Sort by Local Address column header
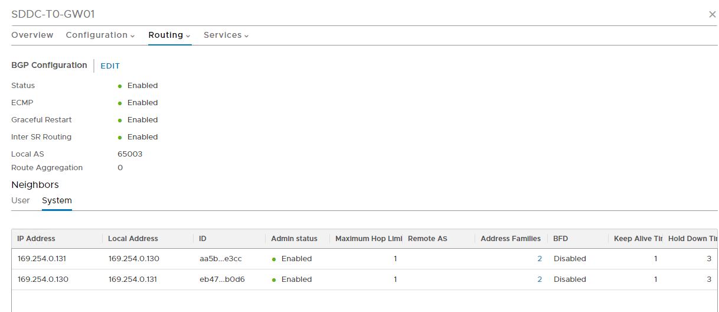 tap(133, 239)
